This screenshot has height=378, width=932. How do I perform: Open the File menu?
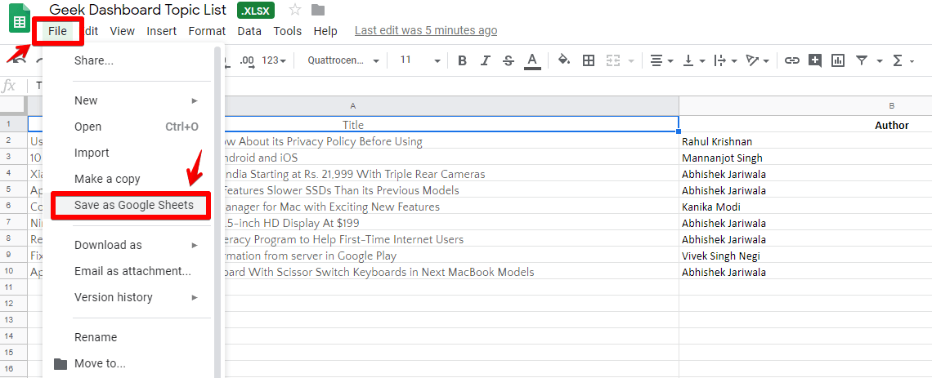click(58, 31)
